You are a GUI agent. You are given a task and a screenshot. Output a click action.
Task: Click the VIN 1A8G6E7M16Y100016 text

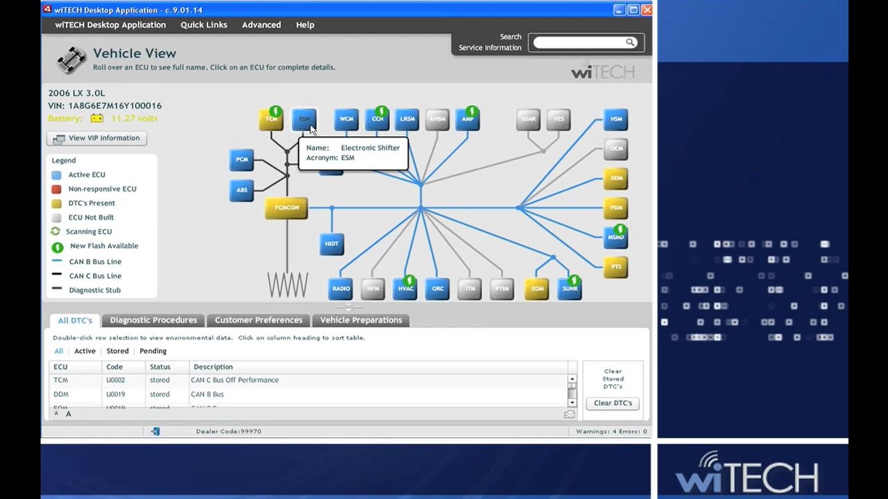tap(105, 106)
